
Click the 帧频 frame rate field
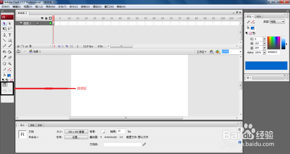click(x=121, y=131)
